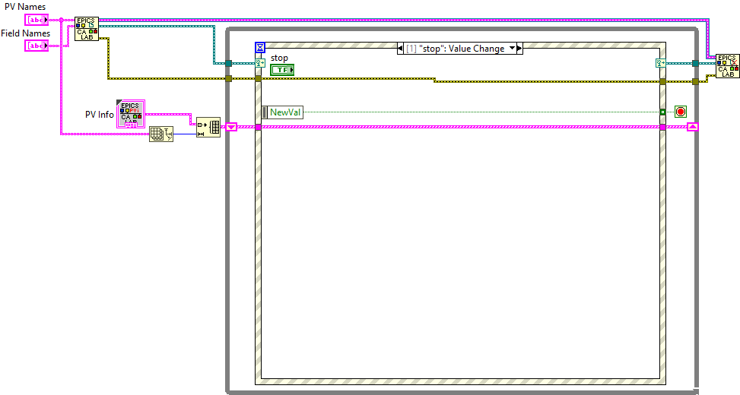Go to previous event case
The height and width of the screenshot is (395, 740).
pos(401,49)
